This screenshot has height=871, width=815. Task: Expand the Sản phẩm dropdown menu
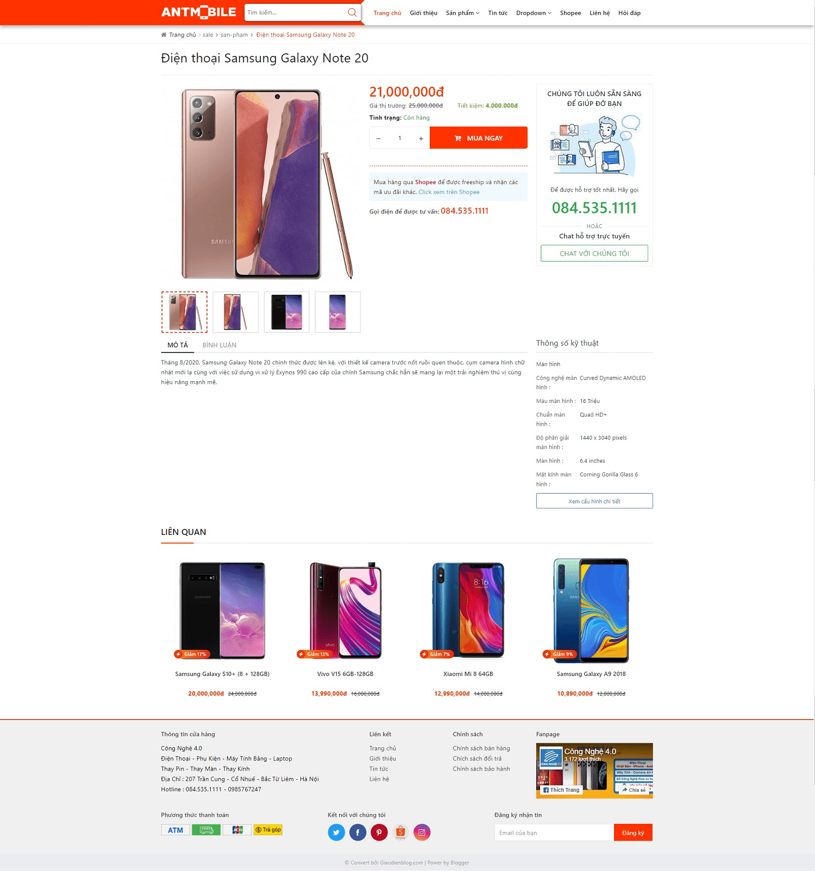point(462,13)
